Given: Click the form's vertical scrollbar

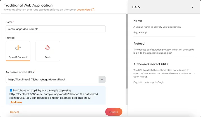Looking at the screenshot, I should (127, 51).
